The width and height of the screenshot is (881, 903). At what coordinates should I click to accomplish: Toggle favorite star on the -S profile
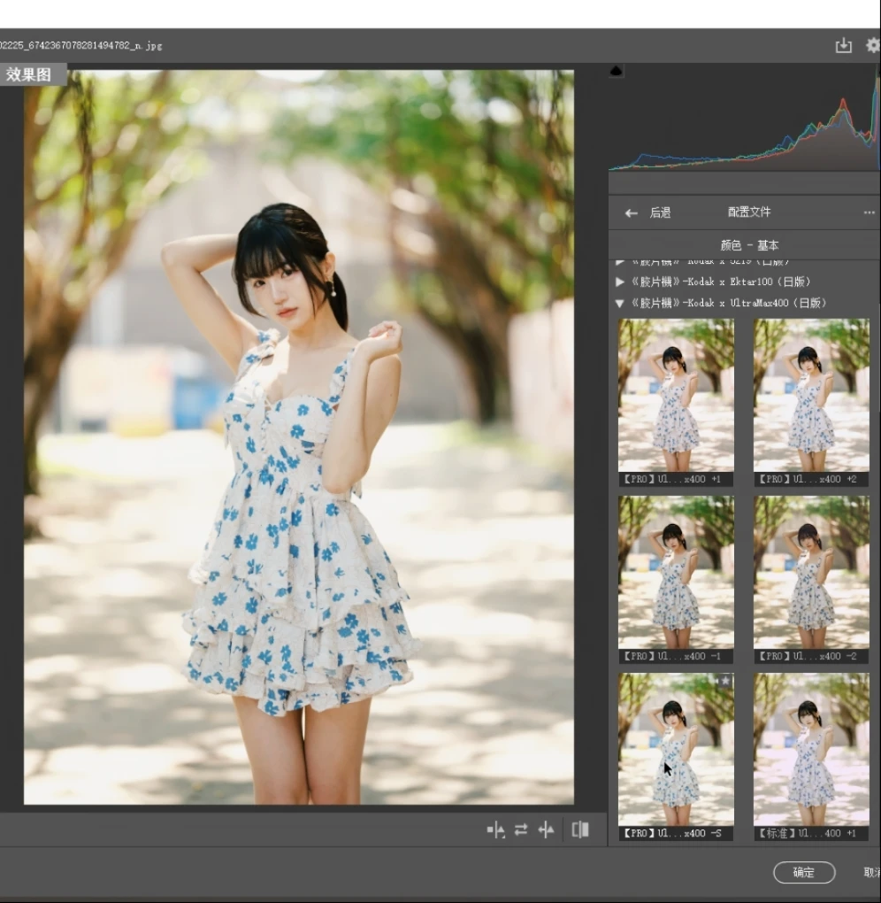[725, 681]
